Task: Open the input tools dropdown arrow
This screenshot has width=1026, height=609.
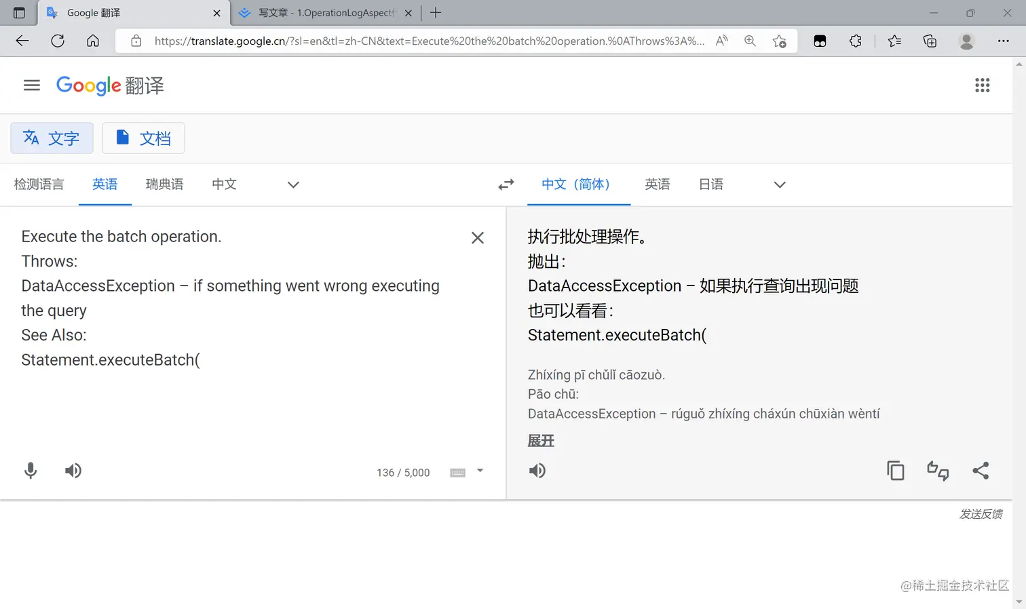Action: pyautogui.click(x=480, y=471)
